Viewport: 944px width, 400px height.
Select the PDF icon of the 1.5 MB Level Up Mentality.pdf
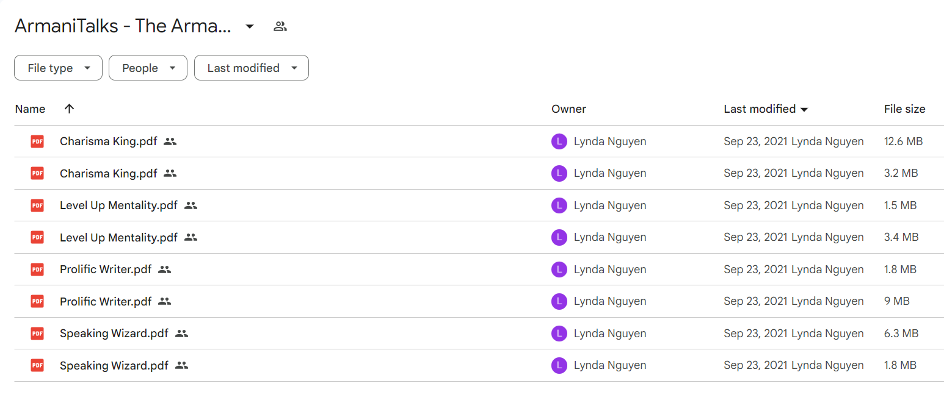[37, 205]
